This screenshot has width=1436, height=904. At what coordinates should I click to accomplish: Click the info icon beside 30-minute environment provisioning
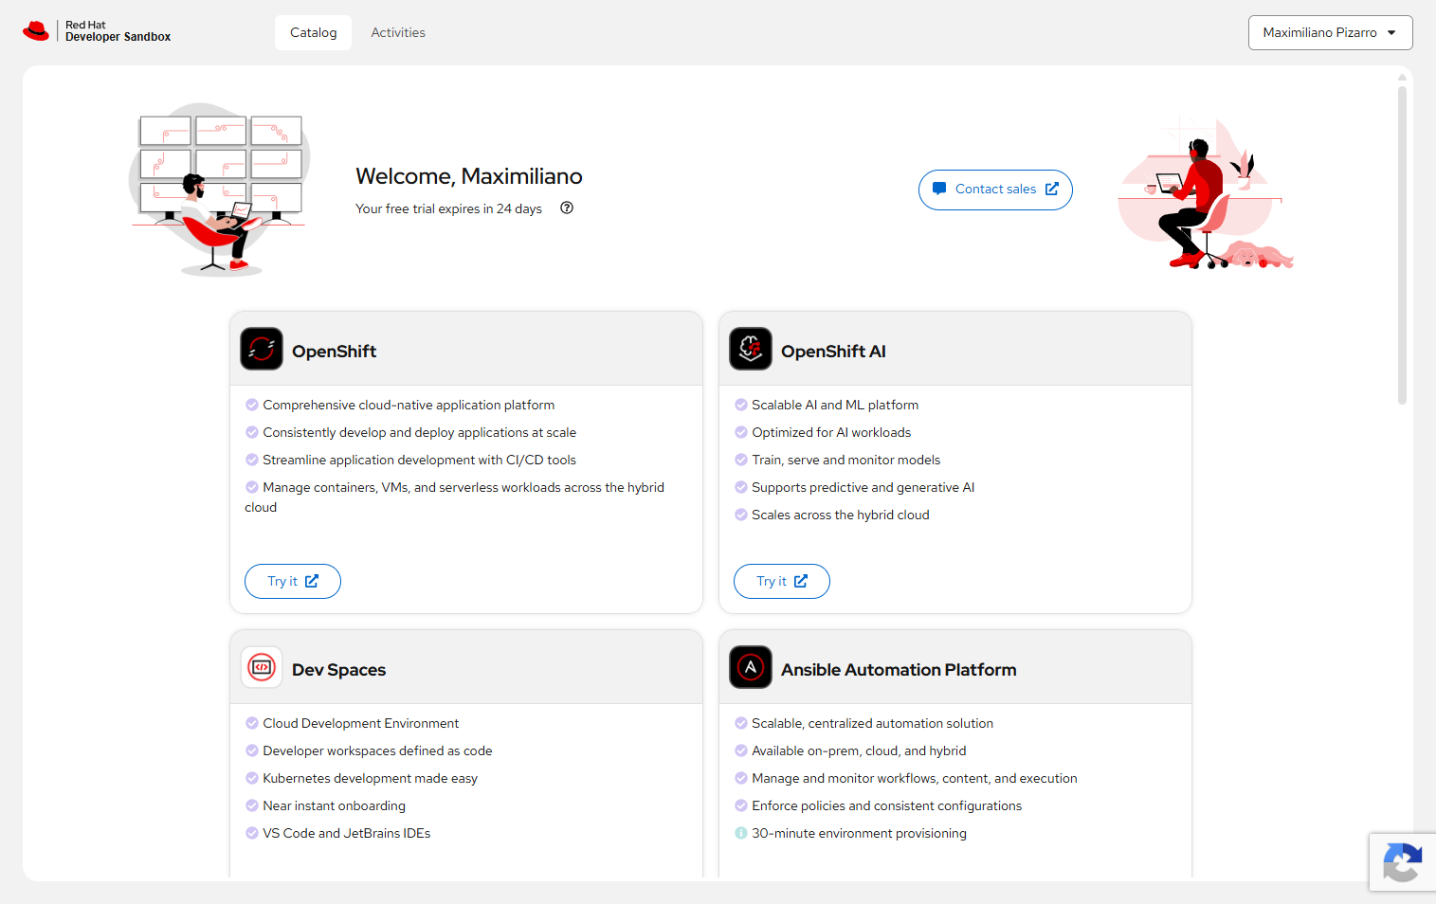point(741,833)
